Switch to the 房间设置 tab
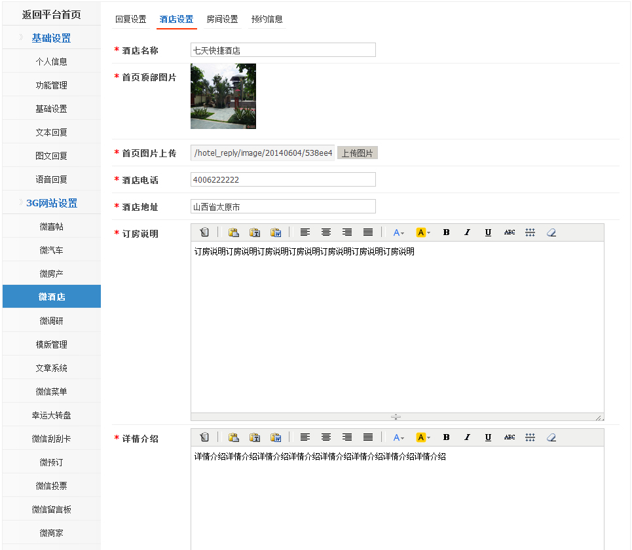This screenshot has width=632, height=550. coord(222,20)
